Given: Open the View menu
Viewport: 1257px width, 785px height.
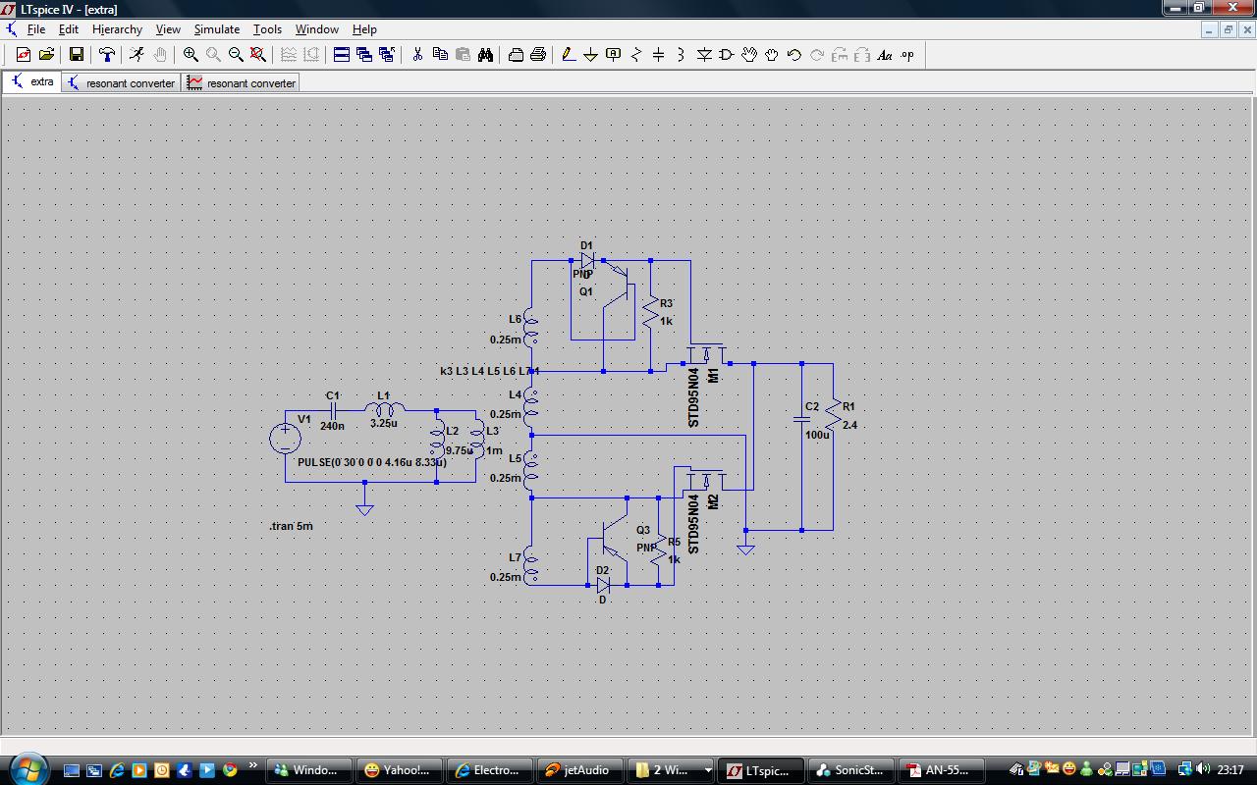Looking at the screenshot, I should 168,29.
